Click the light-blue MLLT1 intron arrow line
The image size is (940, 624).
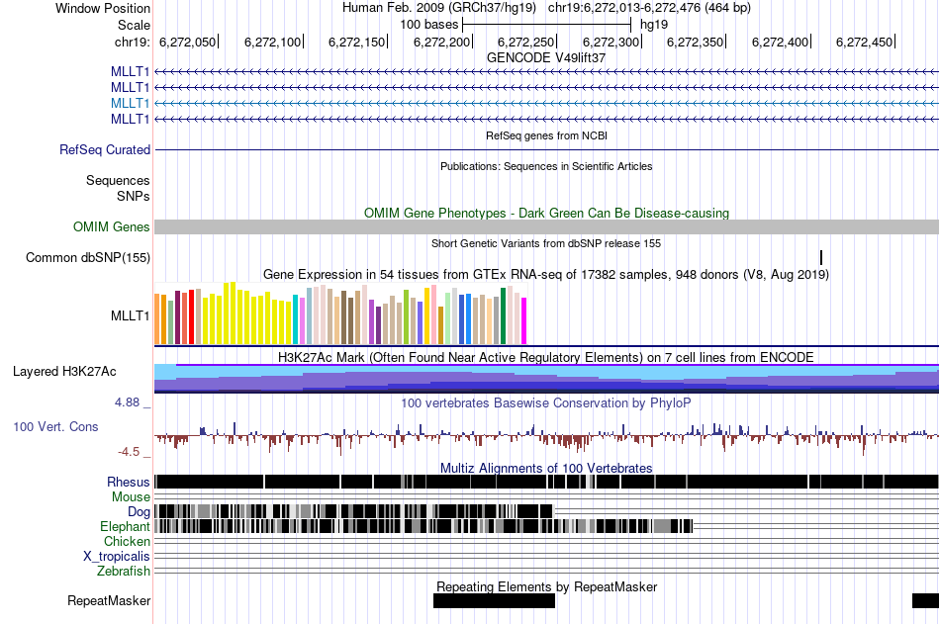tap(546, 103)
